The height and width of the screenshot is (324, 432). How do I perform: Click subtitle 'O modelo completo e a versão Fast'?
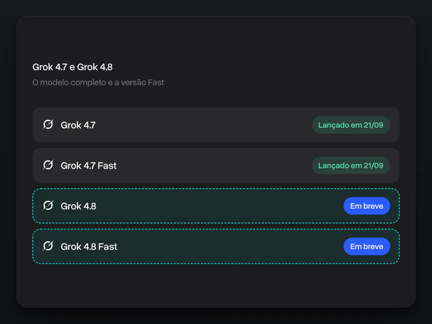pos(98,82)
